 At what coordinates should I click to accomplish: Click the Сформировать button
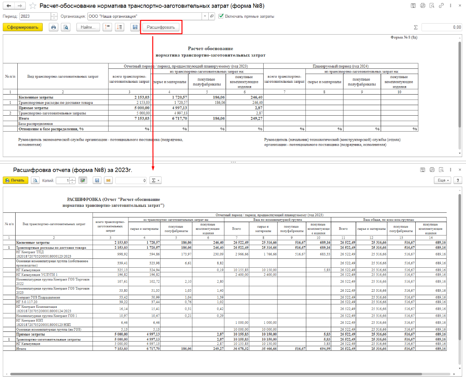coord(23,27)
